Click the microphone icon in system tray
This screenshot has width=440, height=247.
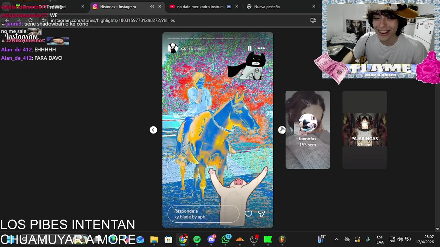(x=368, y=239)
